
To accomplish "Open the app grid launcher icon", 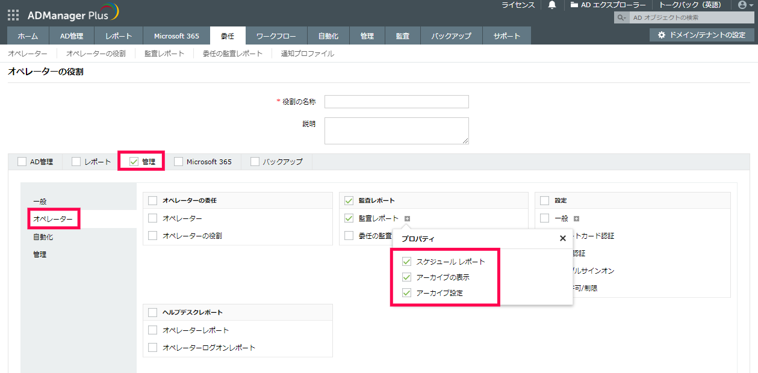I will (x=13, y=14).
